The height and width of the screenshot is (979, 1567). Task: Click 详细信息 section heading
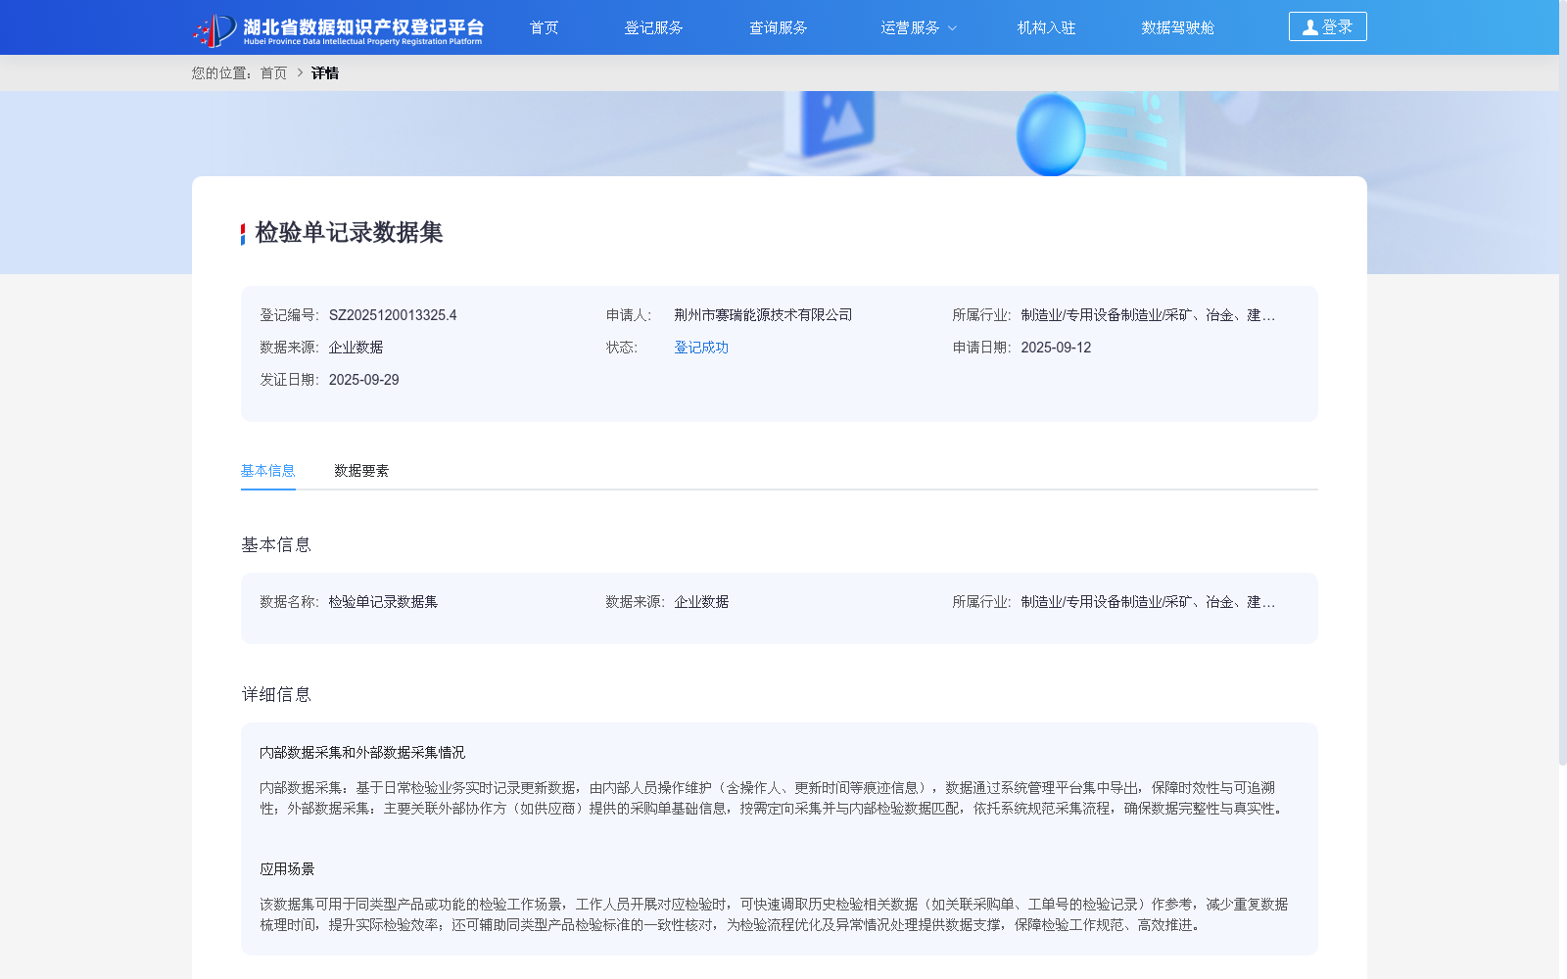click(x=276, y=695)
